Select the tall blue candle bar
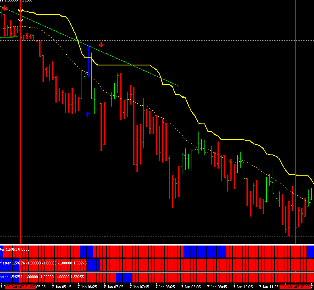This screenshot has height=290, width=314. (88, 61)
